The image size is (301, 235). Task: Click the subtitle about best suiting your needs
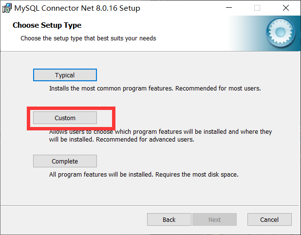pyautogui.click(x=88, y=38)
